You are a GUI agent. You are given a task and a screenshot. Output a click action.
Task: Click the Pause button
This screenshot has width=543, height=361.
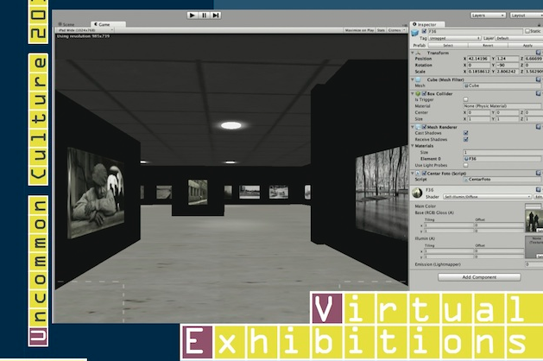tap(204, 16)
